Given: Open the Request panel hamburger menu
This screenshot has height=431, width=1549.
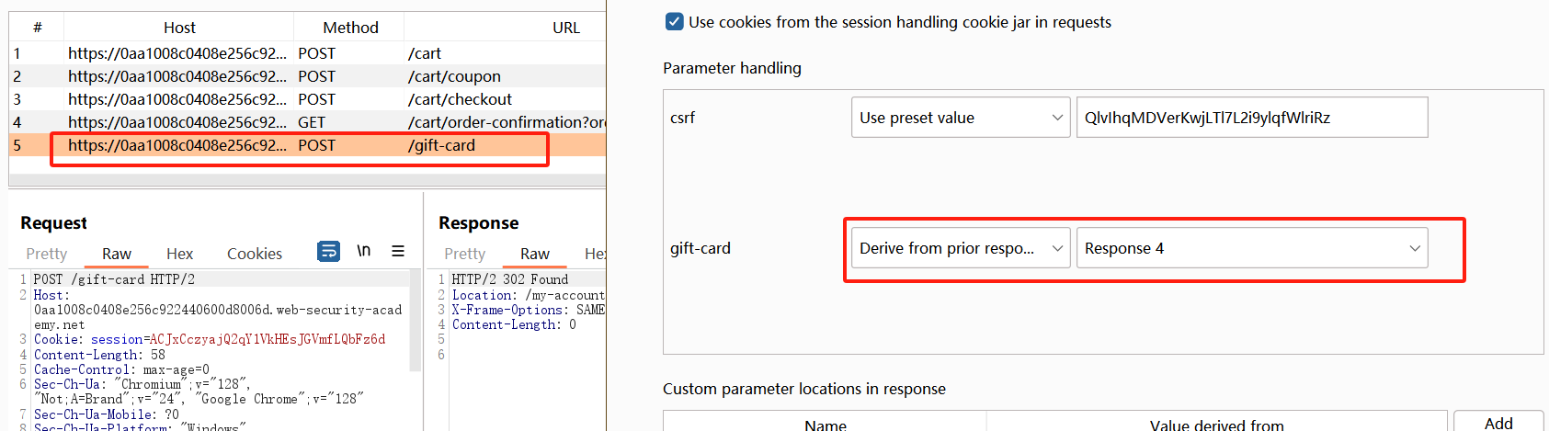Looking at the screenshot, I should 398,251.
